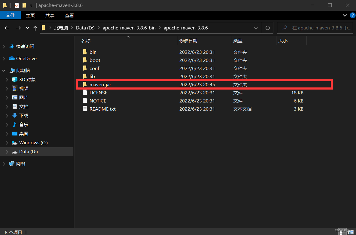Switch to large thumbnails view in status bar

[x=350, y=232]
